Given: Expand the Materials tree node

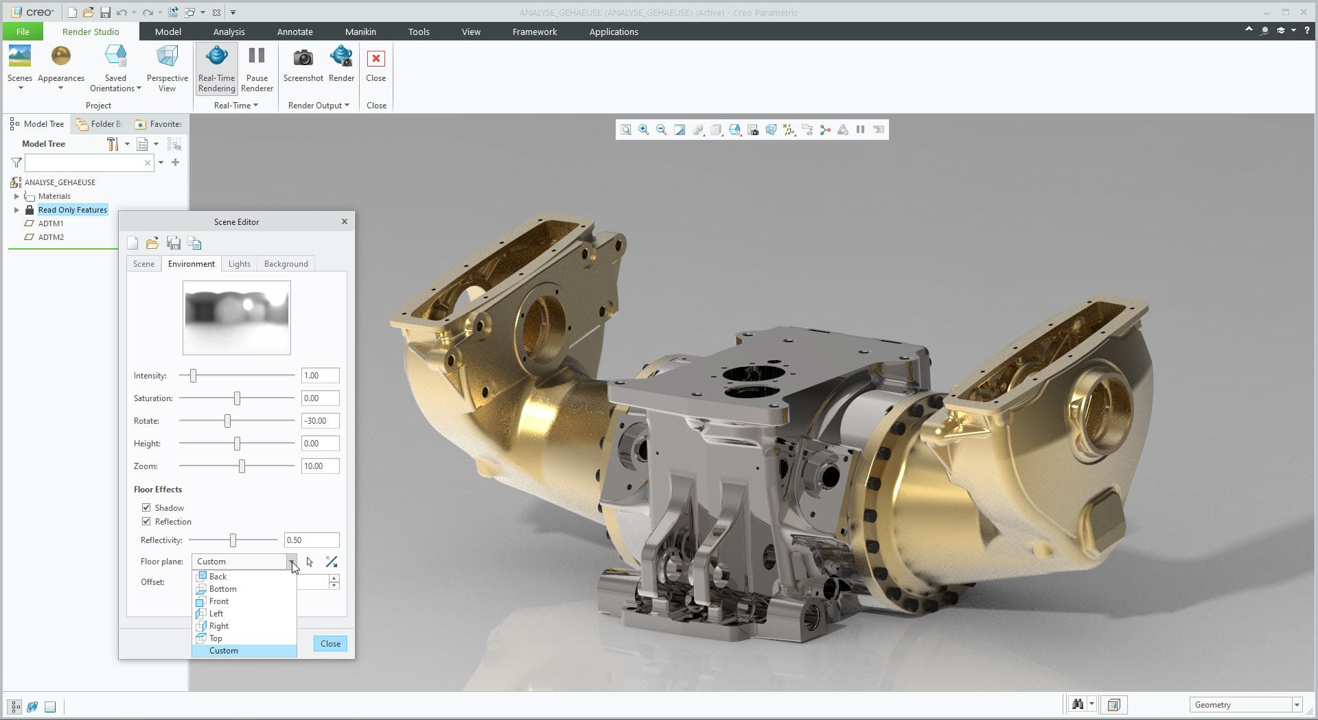Looking at the screenshot, I should click(x=16, y=196).
